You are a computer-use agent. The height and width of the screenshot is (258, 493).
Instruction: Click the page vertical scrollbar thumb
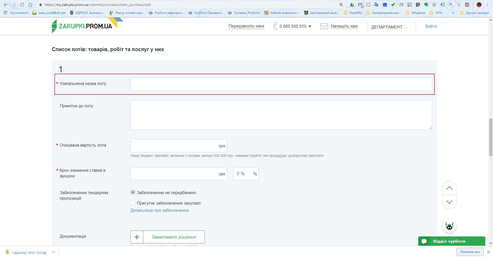pos(491,137)
